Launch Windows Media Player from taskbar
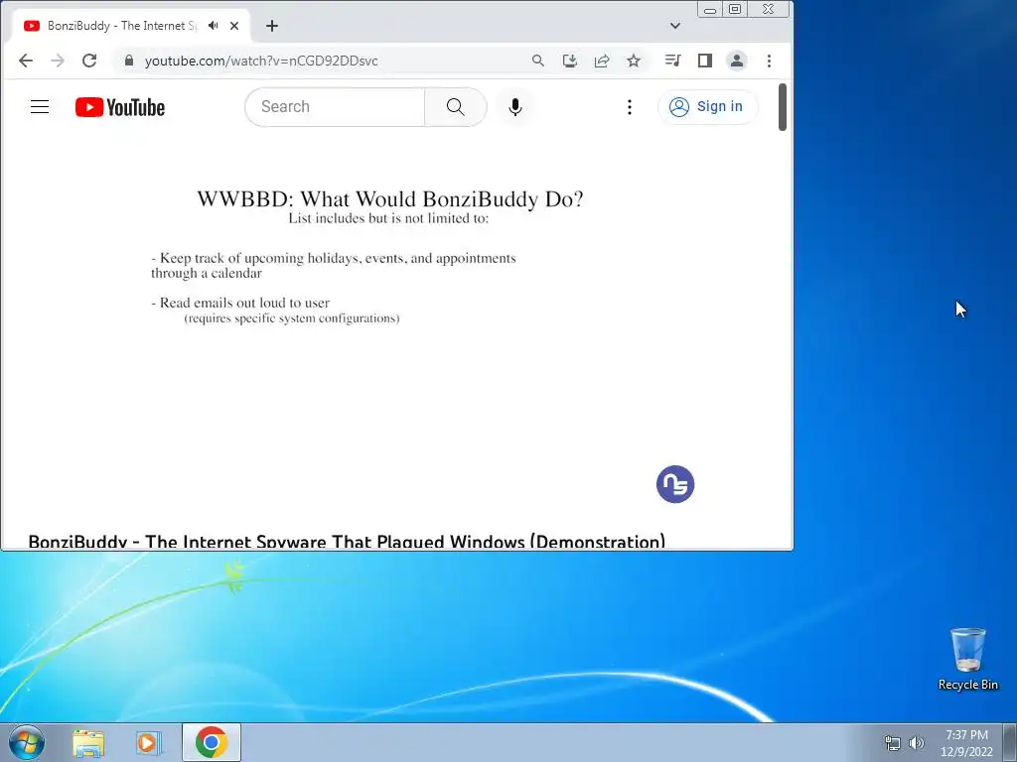 tap(149, 743)
